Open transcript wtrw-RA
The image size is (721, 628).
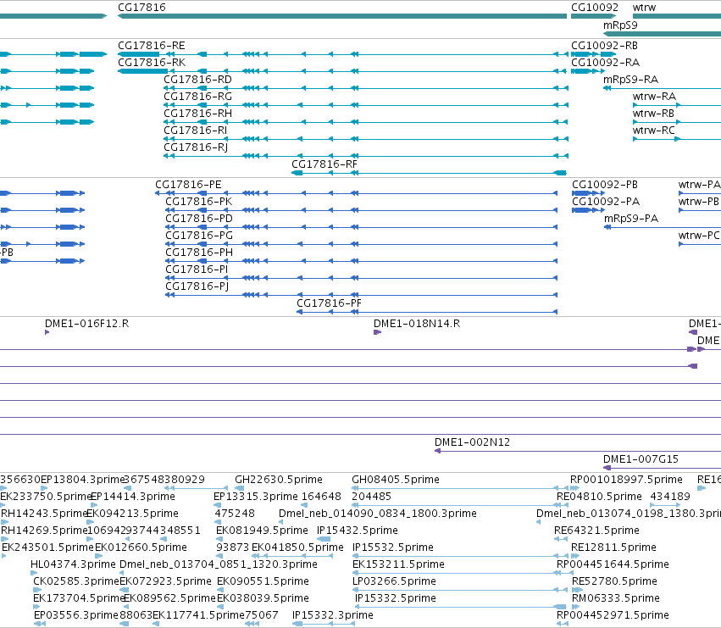coord(654,97)
